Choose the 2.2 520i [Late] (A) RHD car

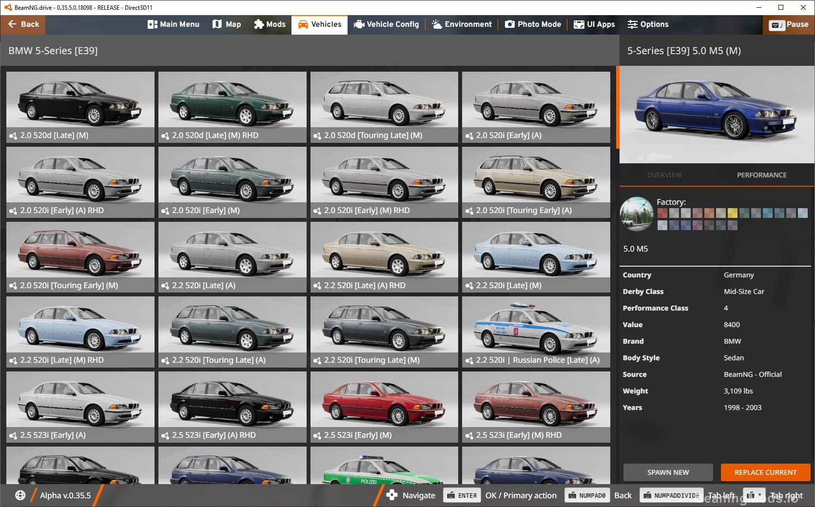click(384, 257)
